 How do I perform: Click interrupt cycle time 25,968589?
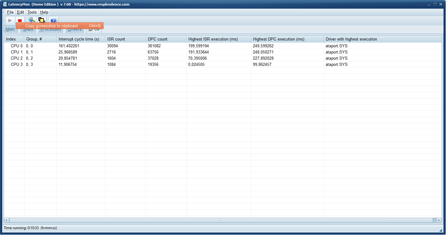click(68, 52)
